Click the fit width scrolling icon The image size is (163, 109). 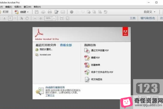point(62,18)
